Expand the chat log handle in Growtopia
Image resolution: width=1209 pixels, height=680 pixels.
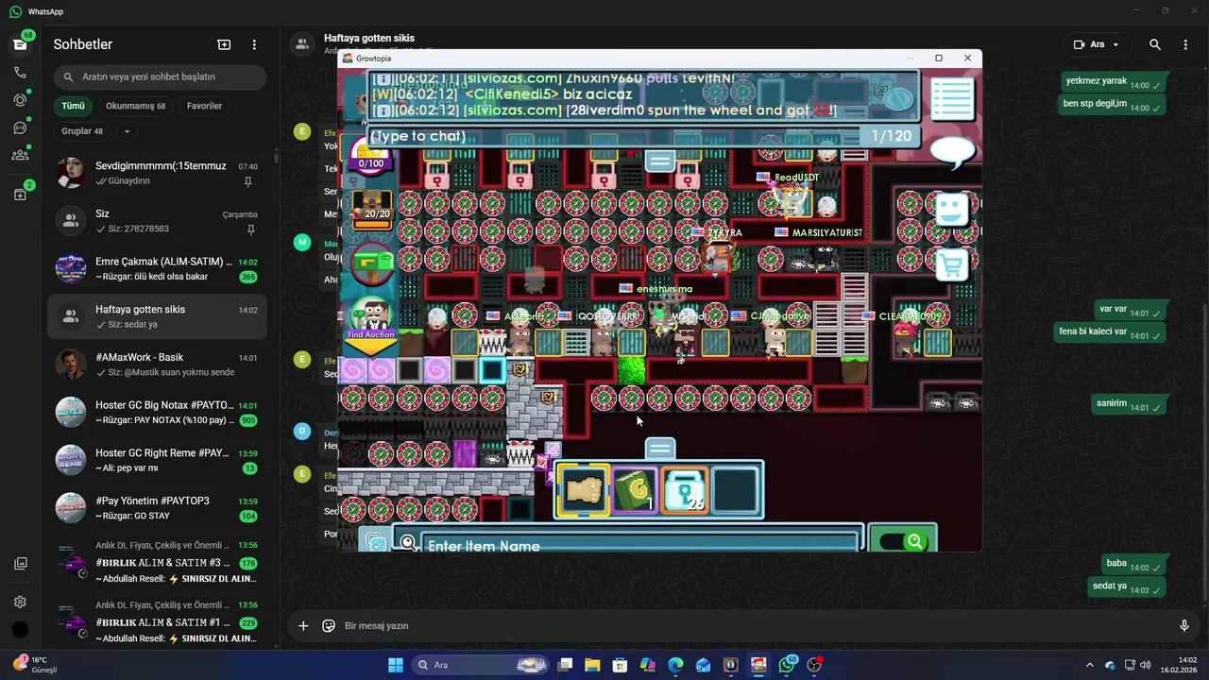(659, 161)
